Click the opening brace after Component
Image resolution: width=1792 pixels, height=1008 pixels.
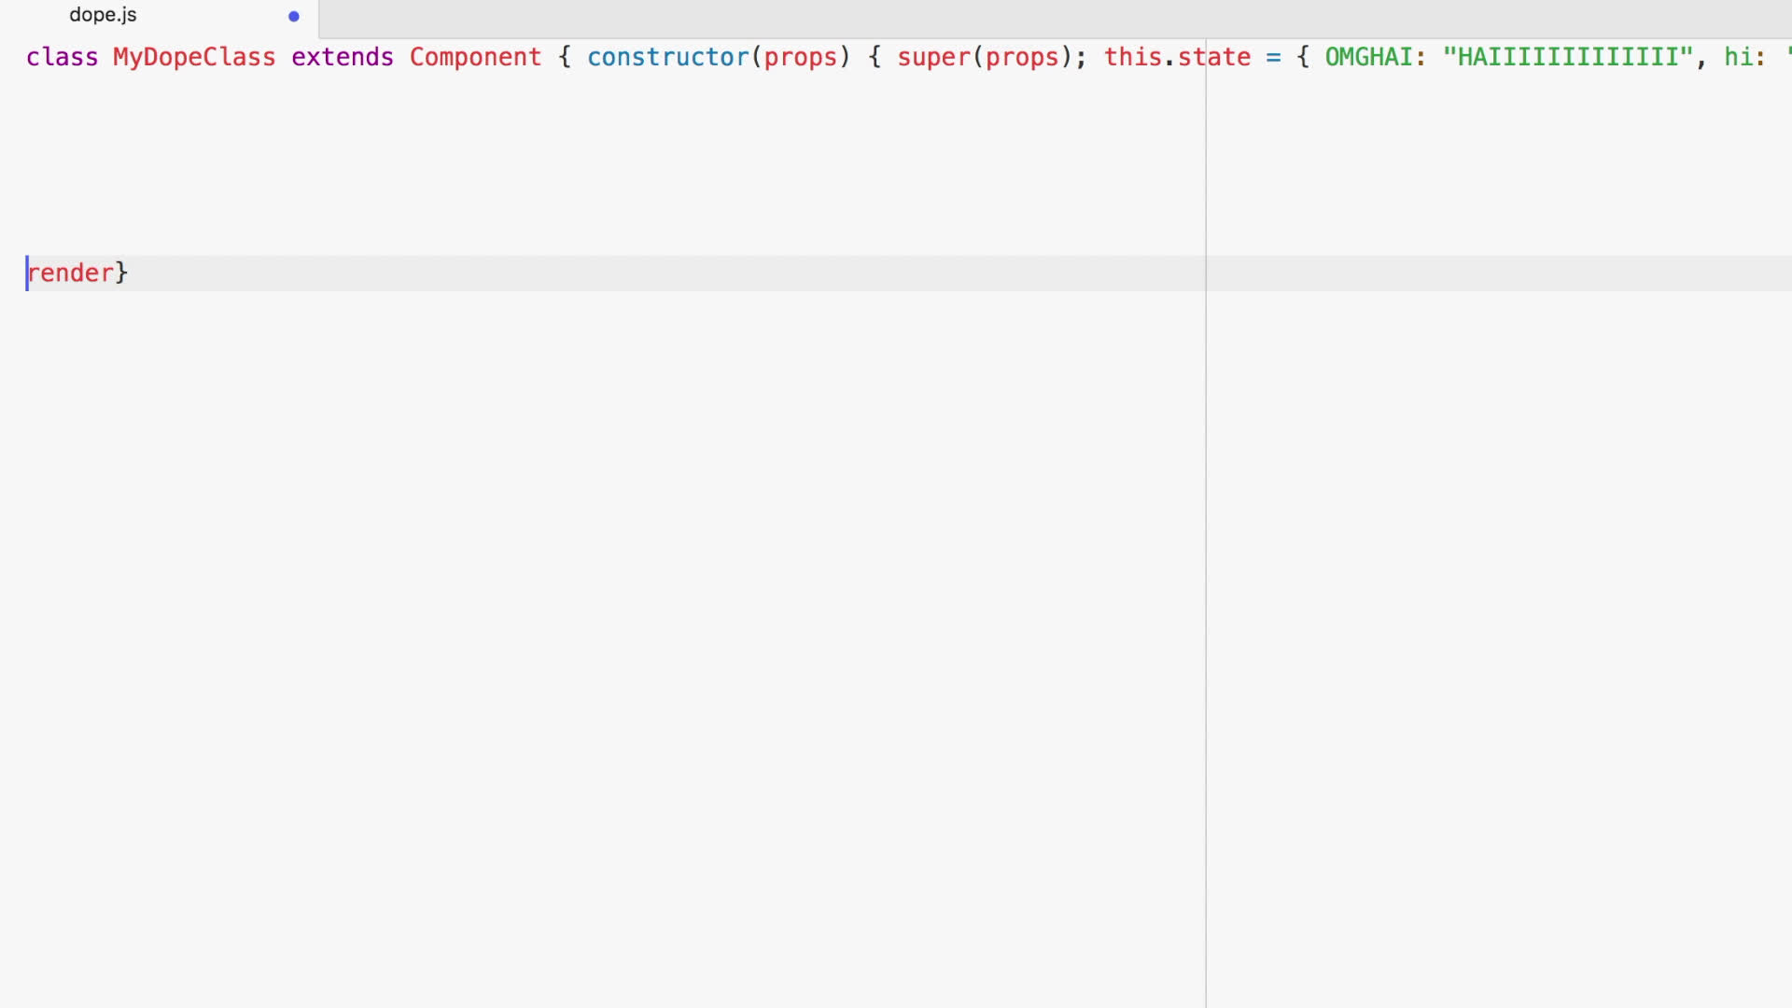(564, 57)
